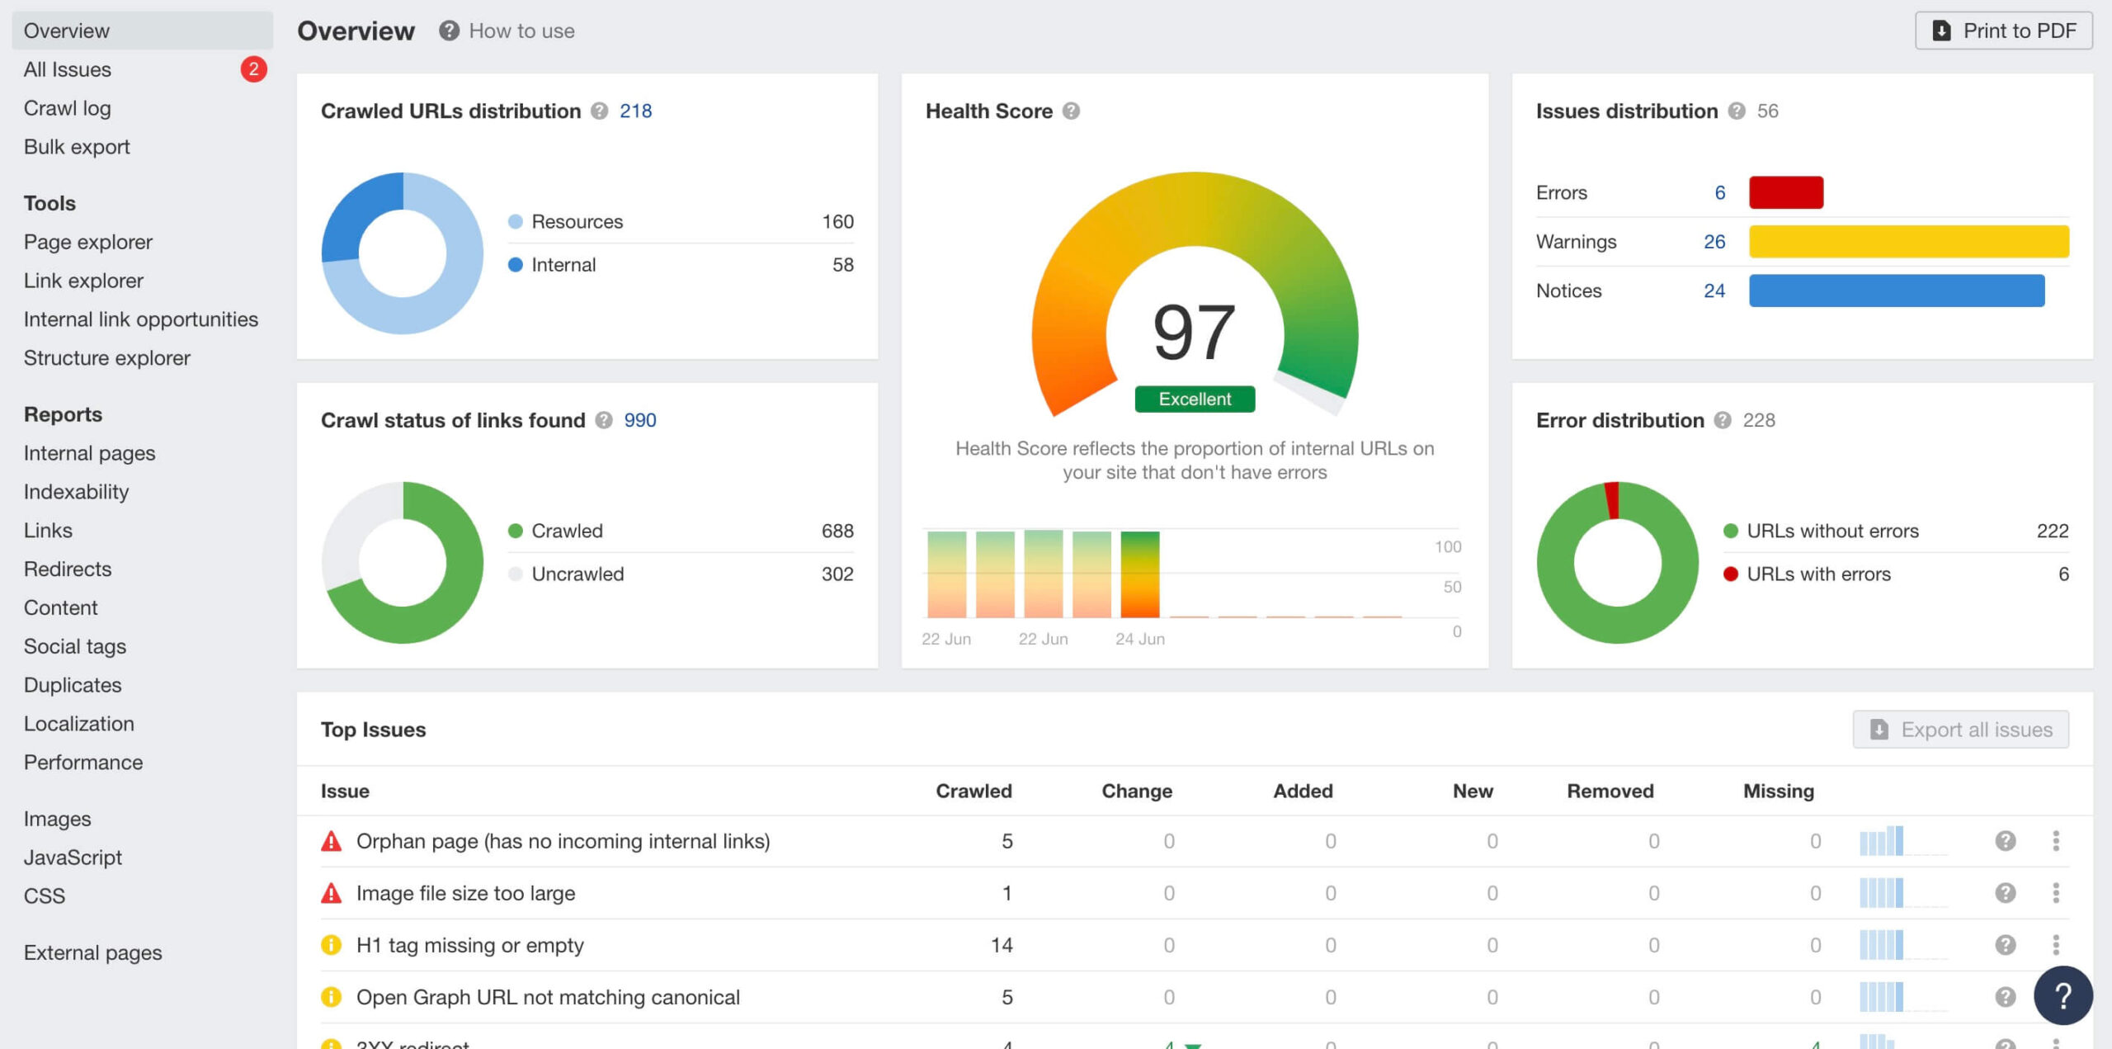Click the 218 crawled URLs total link
This screenshot has height=1049, width=2112.
(x=635, y=111)
